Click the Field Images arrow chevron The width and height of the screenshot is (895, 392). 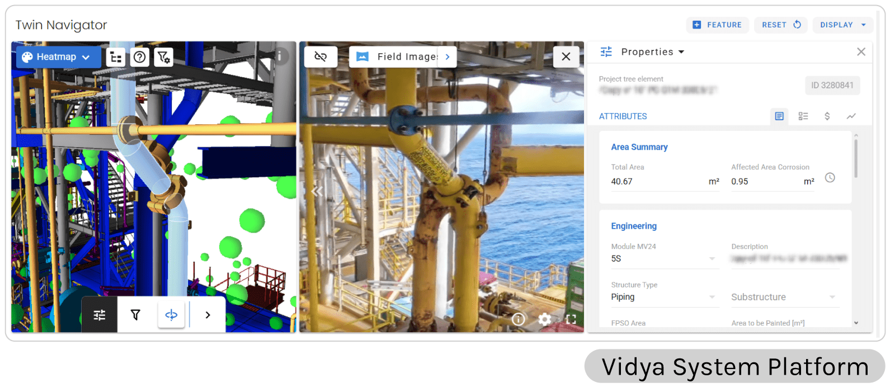[x=447, y=56]
